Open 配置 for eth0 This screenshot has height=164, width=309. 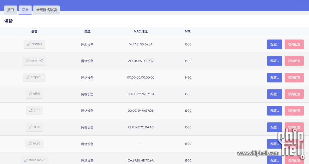pos(275,94)
